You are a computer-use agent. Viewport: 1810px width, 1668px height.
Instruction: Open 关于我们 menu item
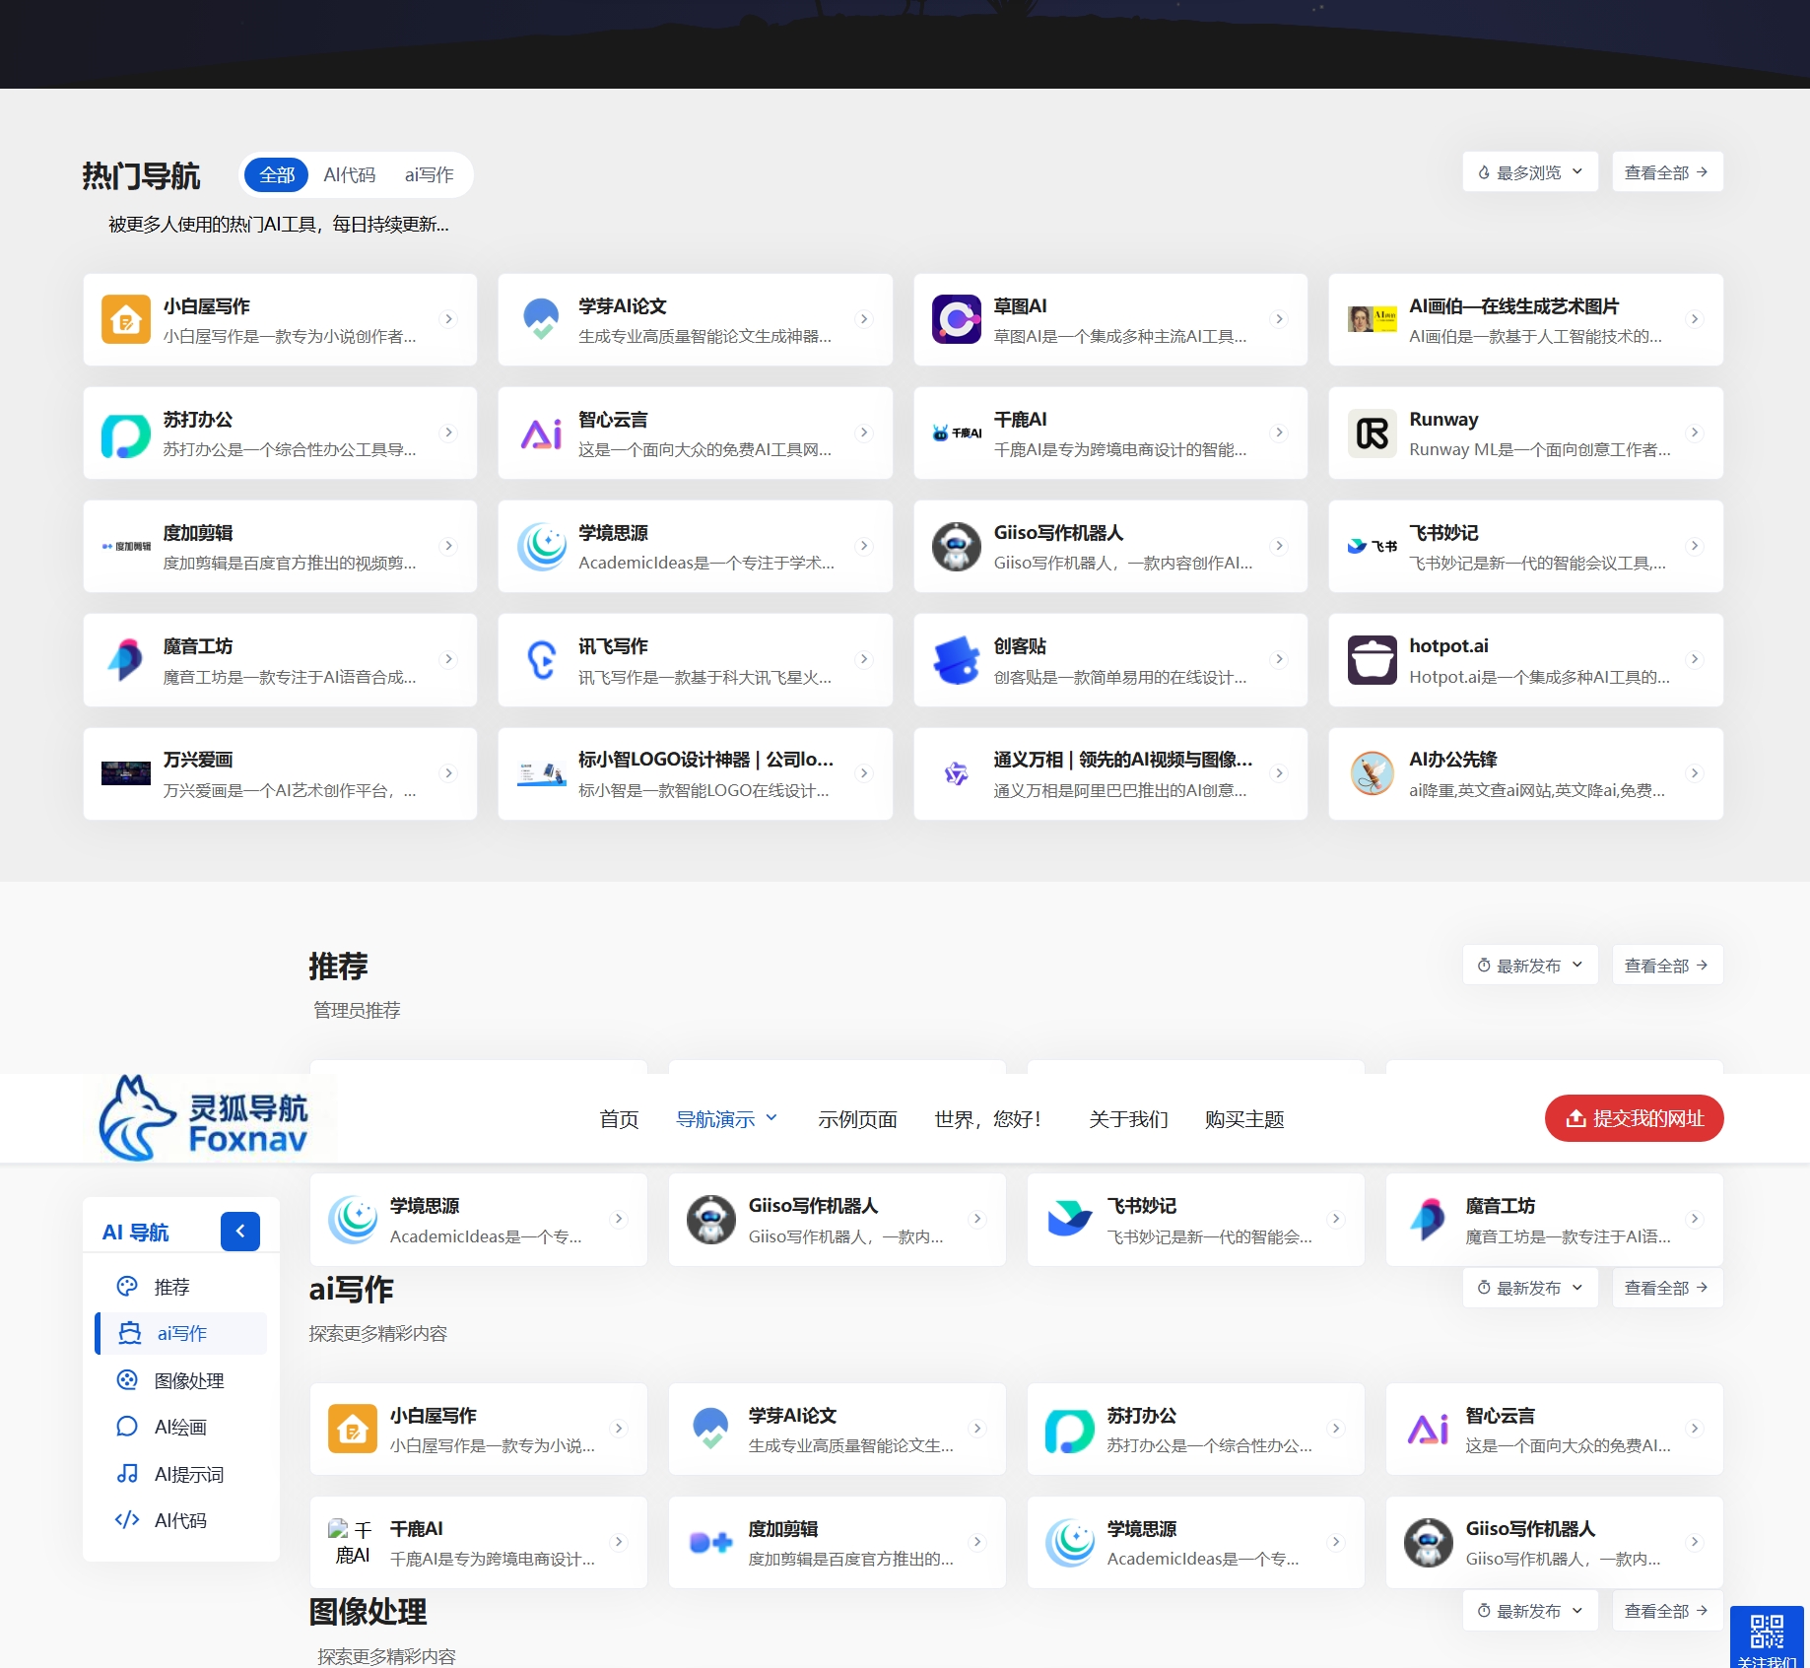click(1128, 1119)
